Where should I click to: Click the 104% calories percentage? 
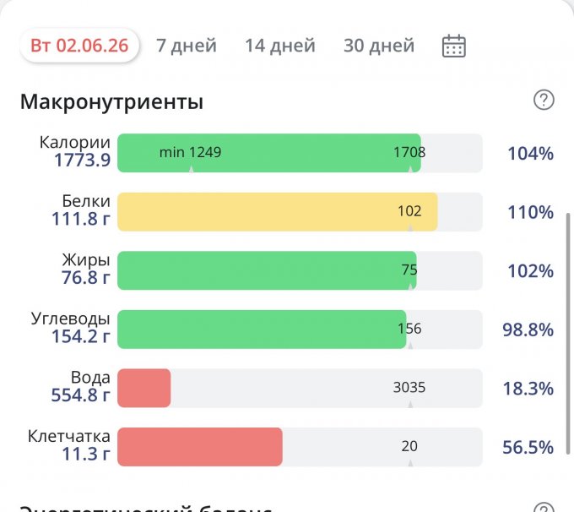(530, 153)
